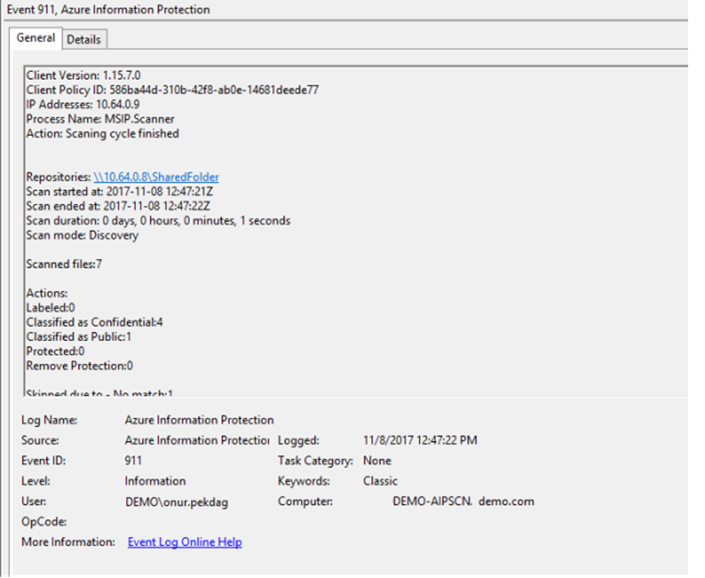The height and width of the screenshot is (578, 705).
Task: Select the IP Addresses 10.64.0.9 line
Action: 82,104
